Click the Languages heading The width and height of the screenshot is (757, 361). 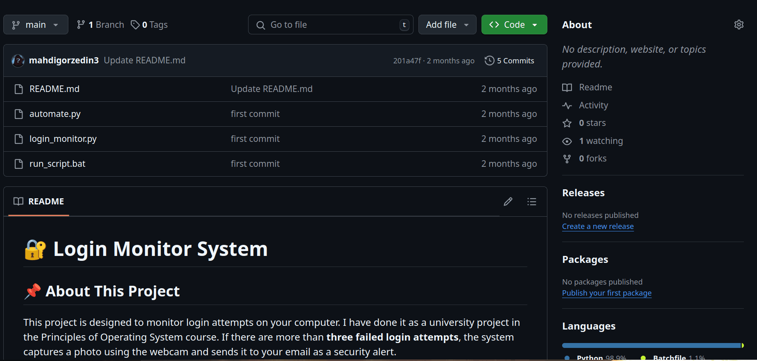(x=589, y=326)
